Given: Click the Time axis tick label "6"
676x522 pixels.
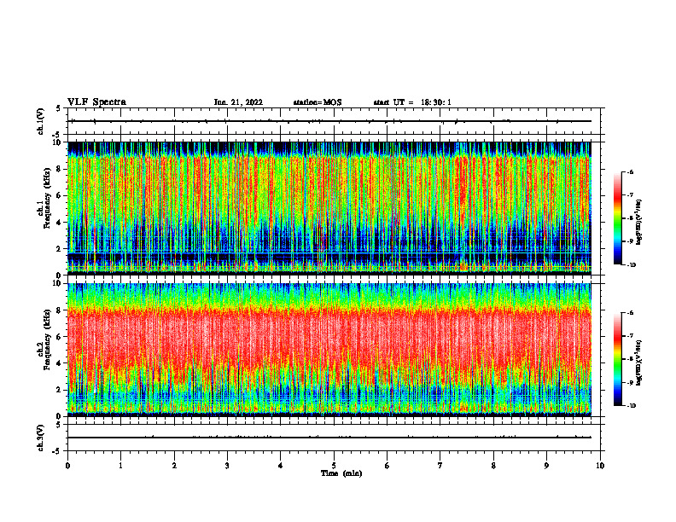Looking at the screenshot, I should pos(388,466).
